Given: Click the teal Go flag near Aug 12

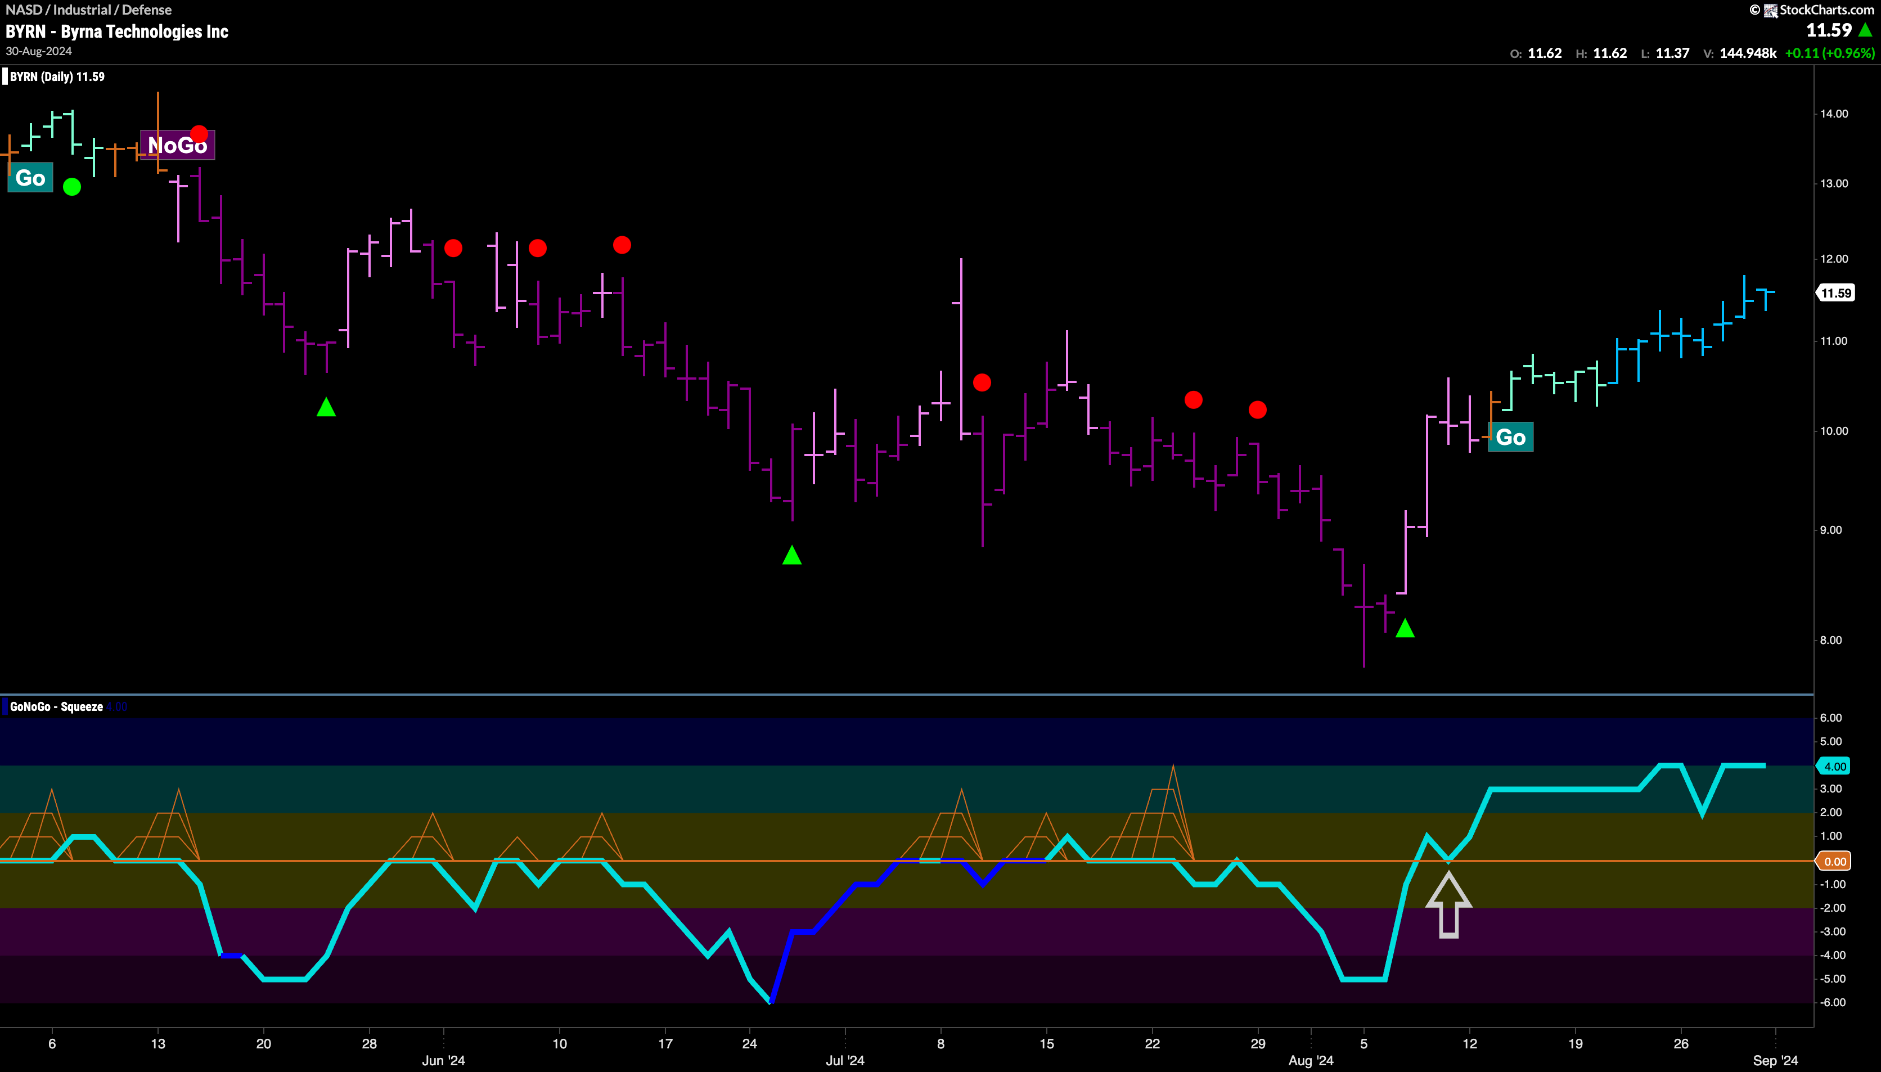Looking at the screenshot, I should coord(1511,436).
